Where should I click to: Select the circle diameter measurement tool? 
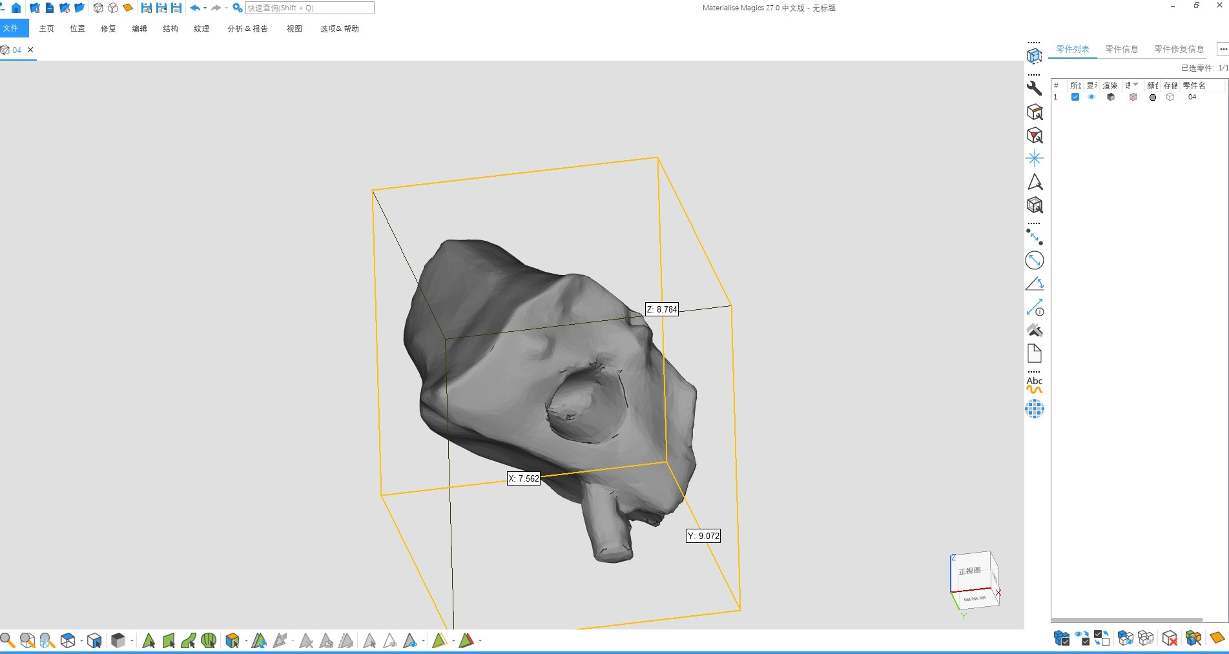pyautogui.click(x=1035, y=260)
